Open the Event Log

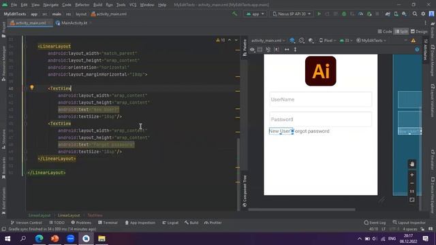point(375,223)
